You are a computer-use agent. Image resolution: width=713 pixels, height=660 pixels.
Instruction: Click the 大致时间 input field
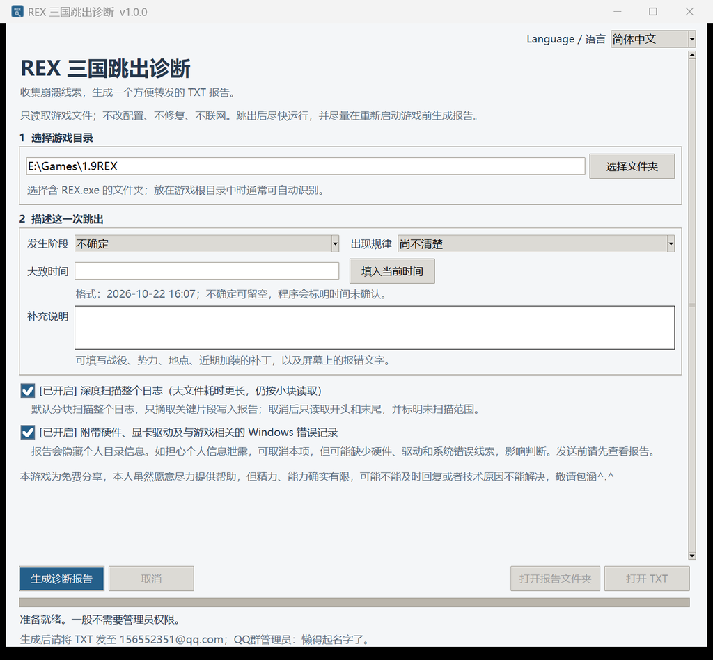207,271
